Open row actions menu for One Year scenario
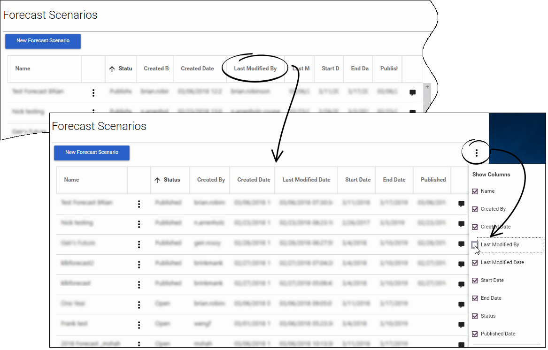The width and height of the screenshot is (548, 350). tap(139, 305)
